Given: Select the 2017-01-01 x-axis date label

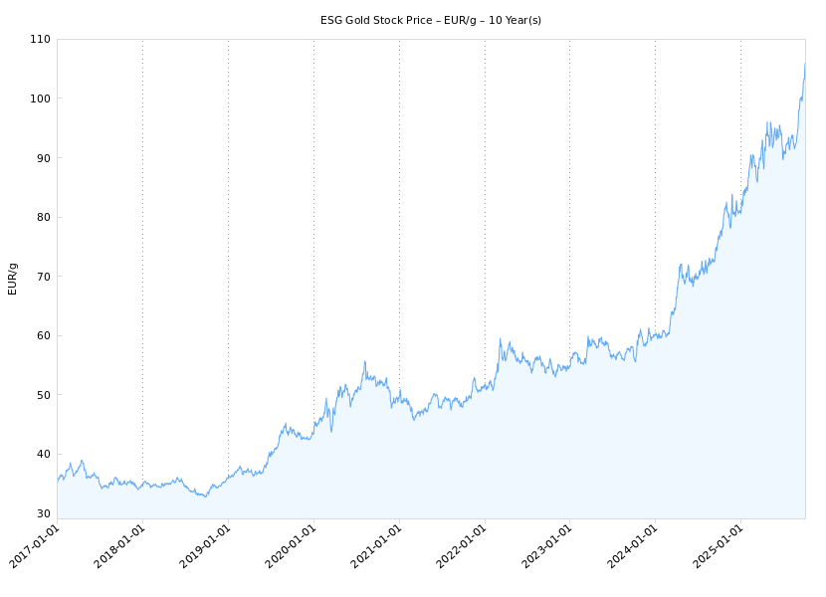Looking at the screenshot, I should pos(36,546).
